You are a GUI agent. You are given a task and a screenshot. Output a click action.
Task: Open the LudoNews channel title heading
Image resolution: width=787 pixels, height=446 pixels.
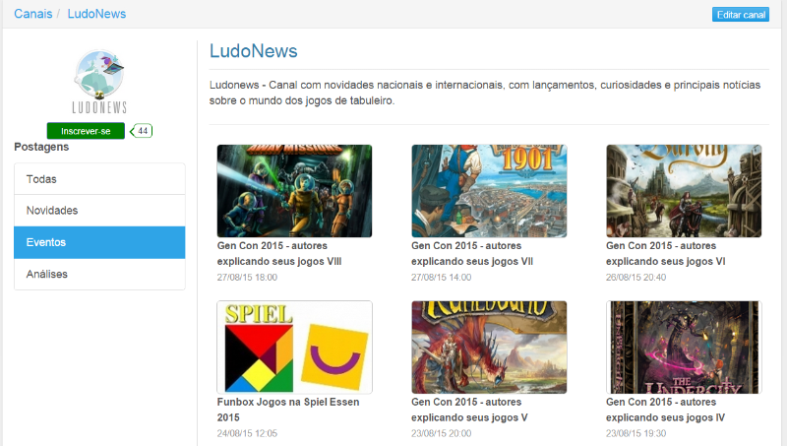pos(254,51)
